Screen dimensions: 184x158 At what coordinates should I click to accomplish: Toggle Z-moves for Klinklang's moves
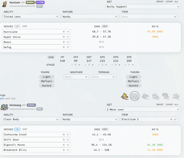(17, 129)
